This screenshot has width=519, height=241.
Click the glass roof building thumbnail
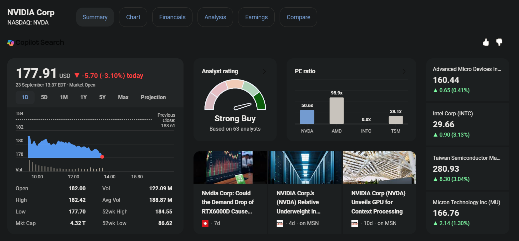pyautogui.click(x=380, y=167)
